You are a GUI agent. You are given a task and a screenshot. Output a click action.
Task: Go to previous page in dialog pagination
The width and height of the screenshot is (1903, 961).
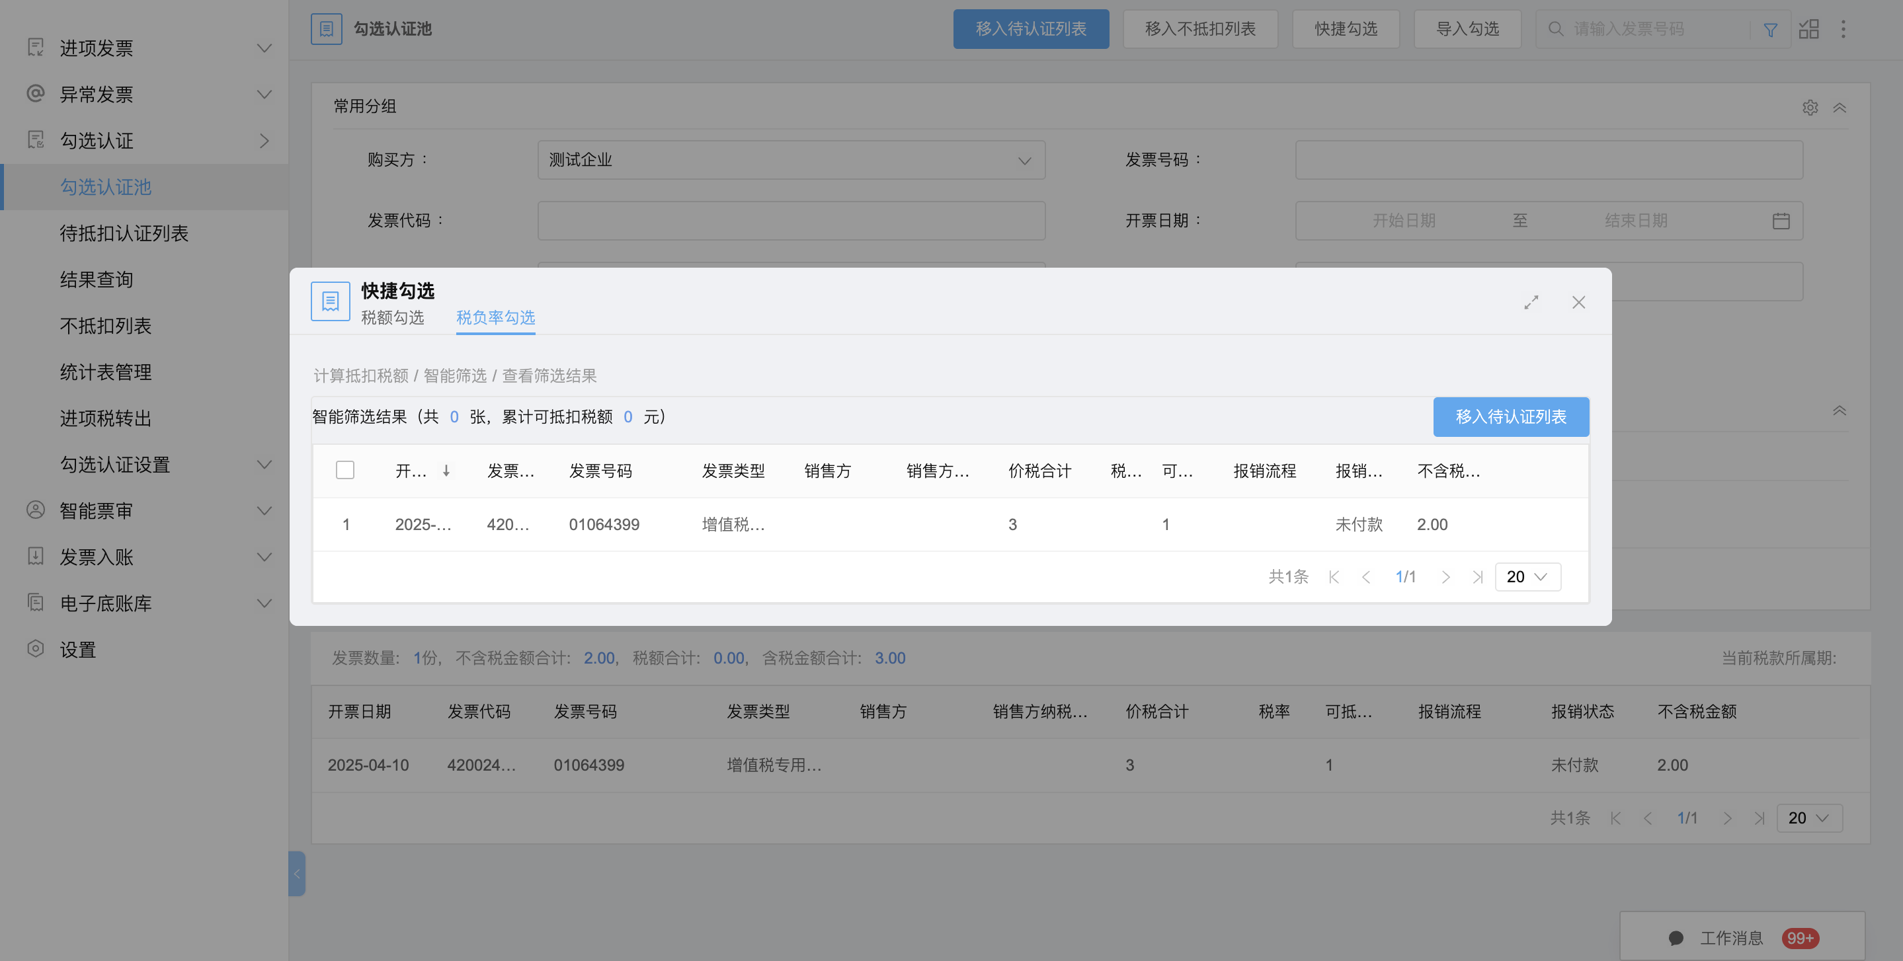click(x=1366, y=577)
